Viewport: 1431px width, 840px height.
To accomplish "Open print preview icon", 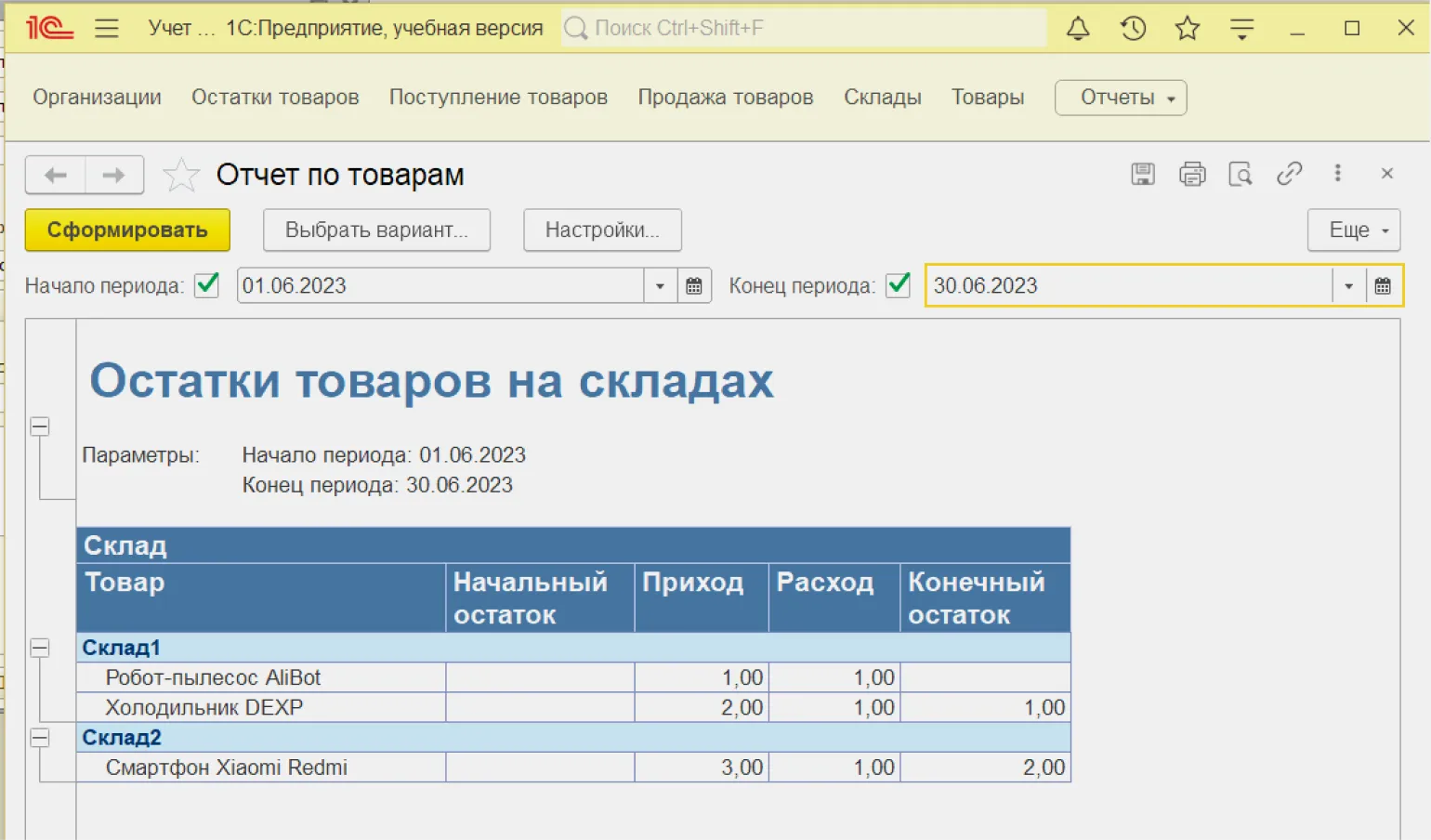I will point(1241,174).
